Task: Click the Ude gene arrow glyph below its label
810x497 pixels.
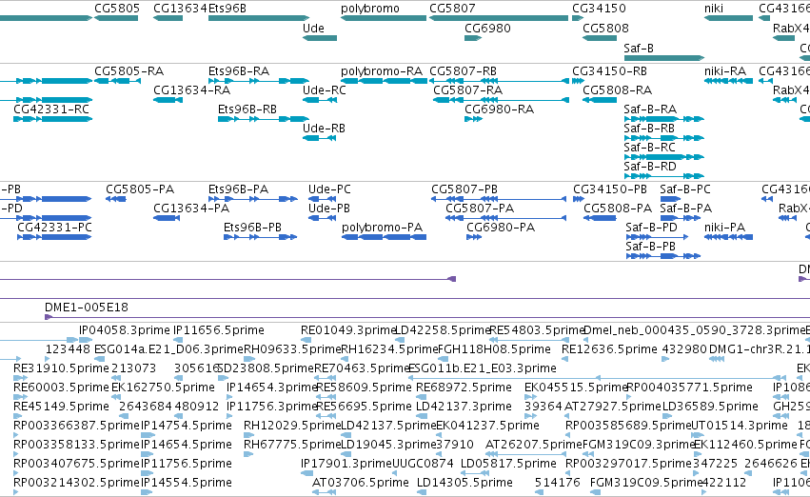Action: [320, 38]
